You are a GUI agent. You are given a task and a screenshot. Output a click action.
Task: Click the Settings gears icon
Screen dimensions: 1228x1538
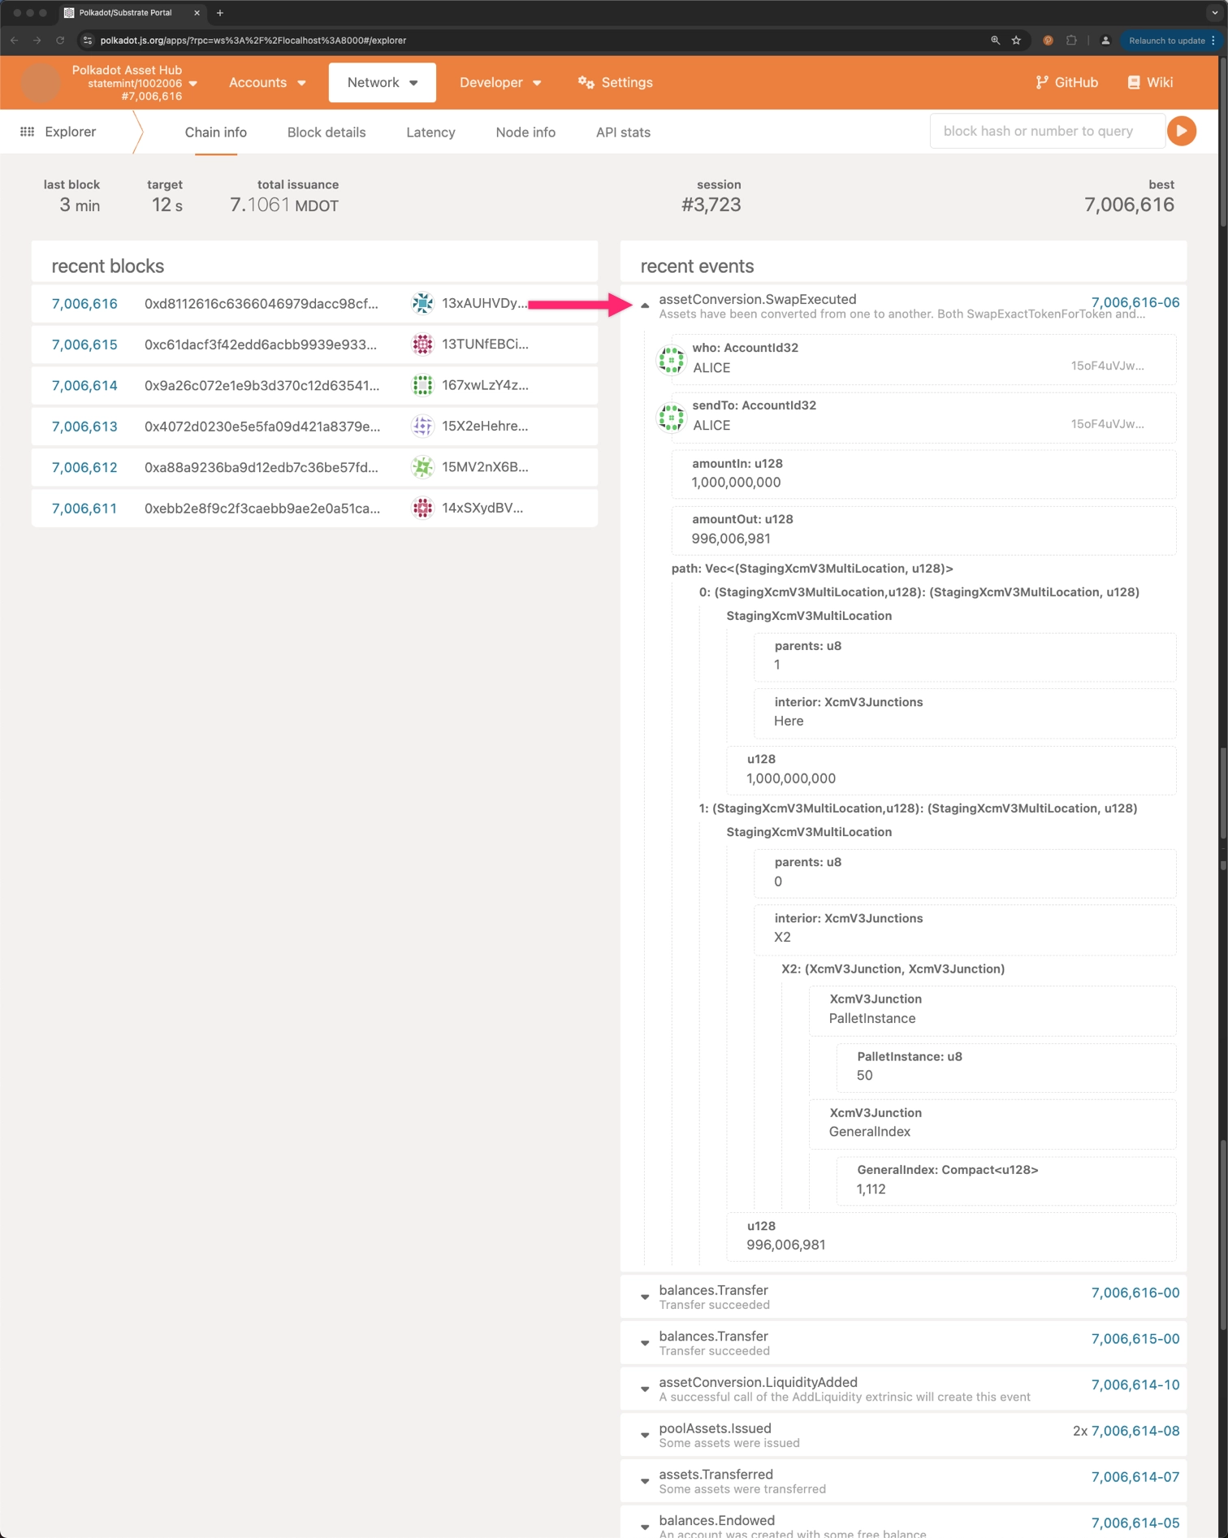586,82
